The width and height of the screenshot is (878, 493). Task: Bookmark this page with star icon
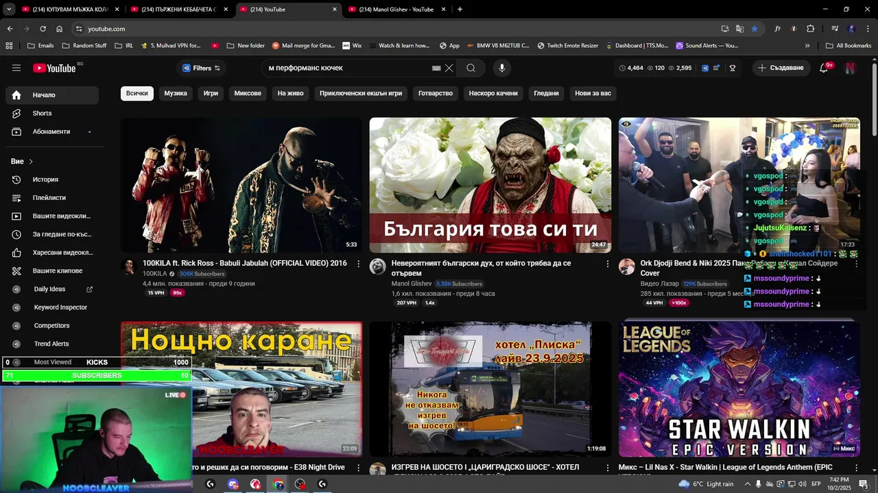(755, 29)
